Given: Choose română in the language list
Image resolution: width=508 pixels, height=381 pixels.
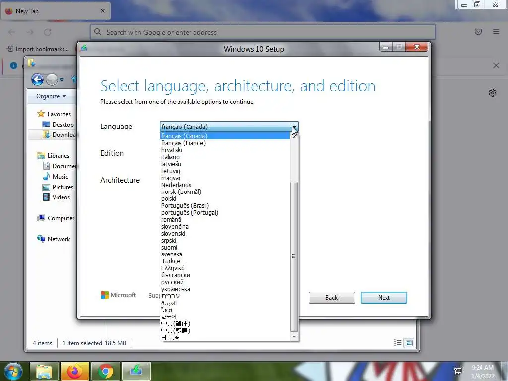Looking at the screenshot, I should 225,220.
